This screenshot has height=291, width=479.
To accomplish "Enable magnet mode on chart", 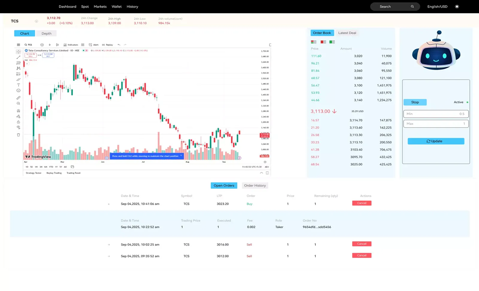I will click(x=18, y=111).
